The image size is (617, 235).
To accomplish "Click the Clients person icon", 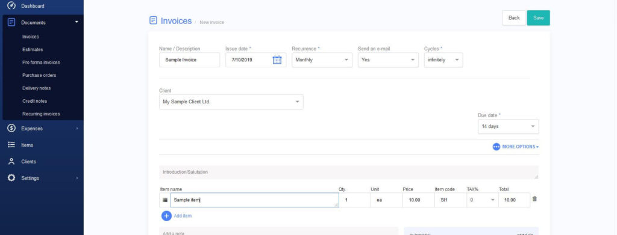I will coord(11,161).
